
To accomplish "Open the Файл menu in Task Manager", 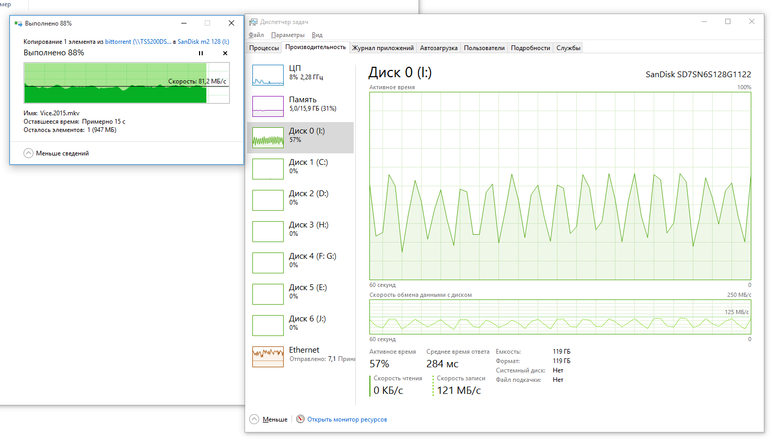I will 256,35.
